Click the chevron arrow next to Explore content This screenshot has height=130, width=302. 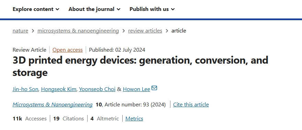pos(57,9)
